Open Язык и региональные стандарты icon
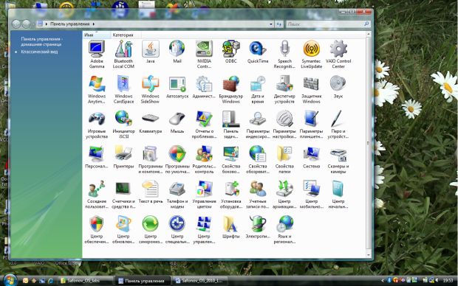The height and width of the screenshot is (286, 458). click(x=285, y=229)
